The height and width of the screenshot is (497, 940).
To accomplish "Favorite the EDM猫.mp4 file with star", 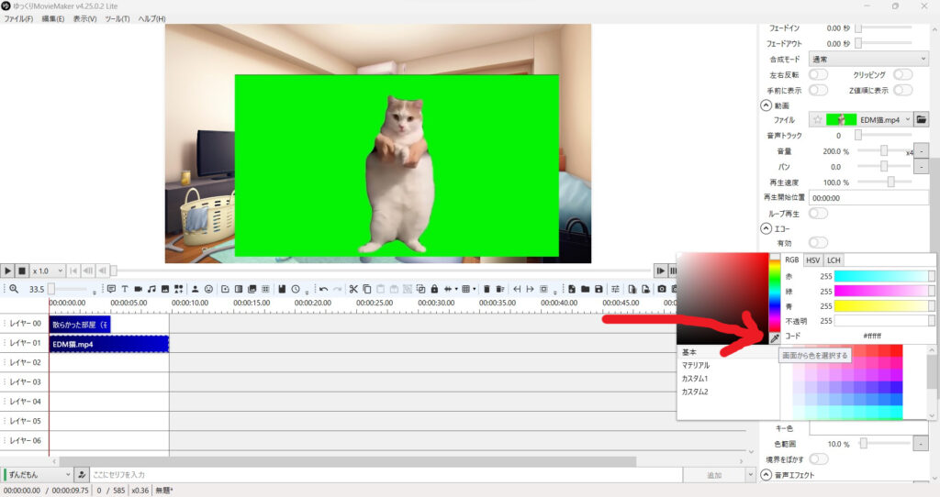I will point(818,120).
